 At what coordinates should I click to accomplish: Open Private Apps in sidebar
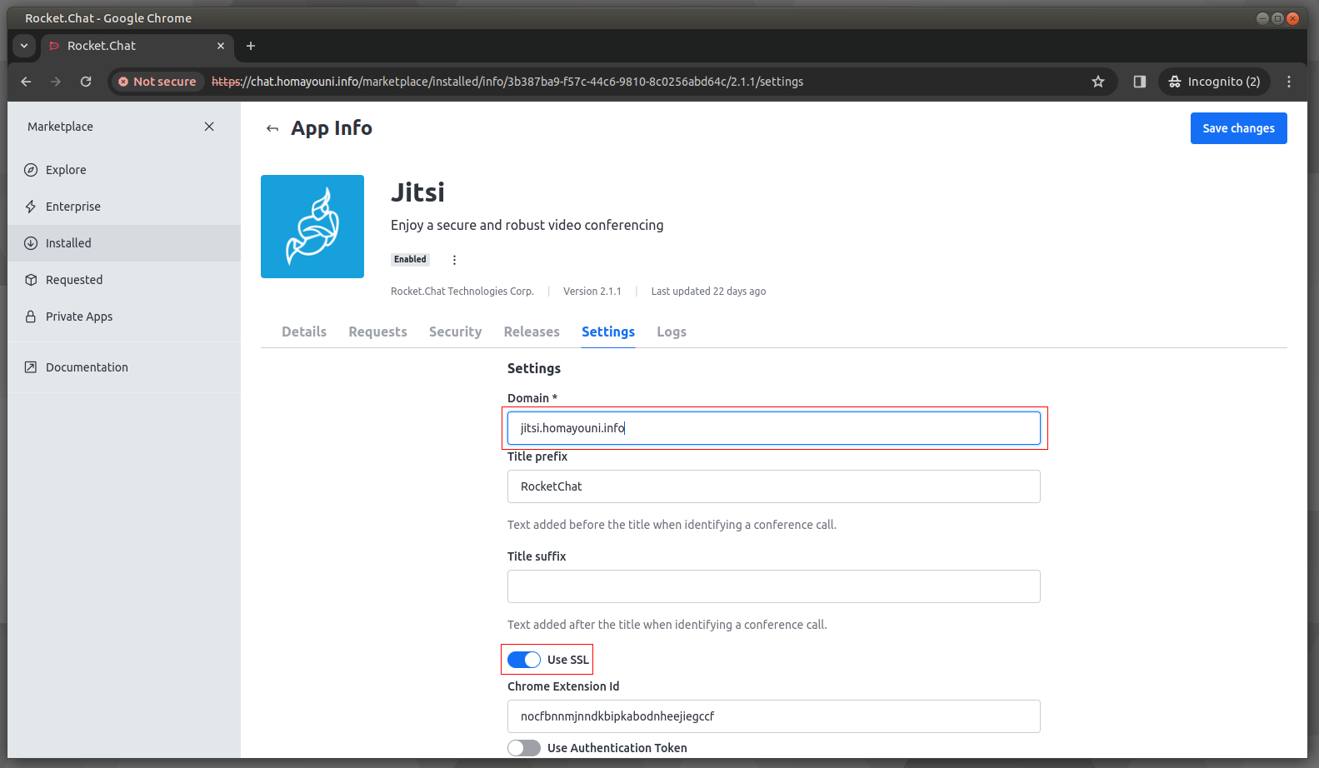click(124, 317)
